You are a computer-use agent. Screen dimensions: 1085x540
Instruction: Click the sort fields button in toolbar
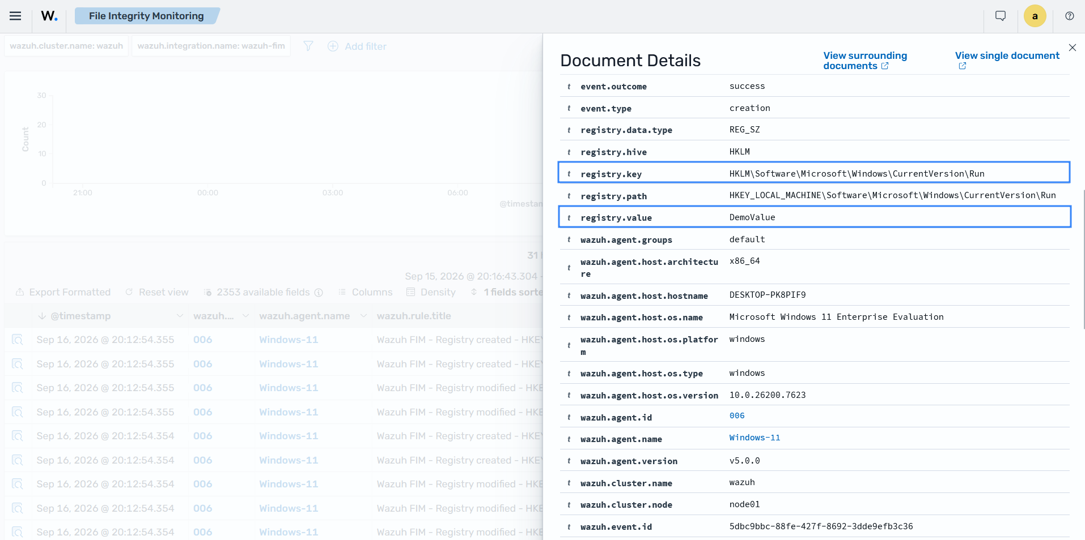(506, 292)
